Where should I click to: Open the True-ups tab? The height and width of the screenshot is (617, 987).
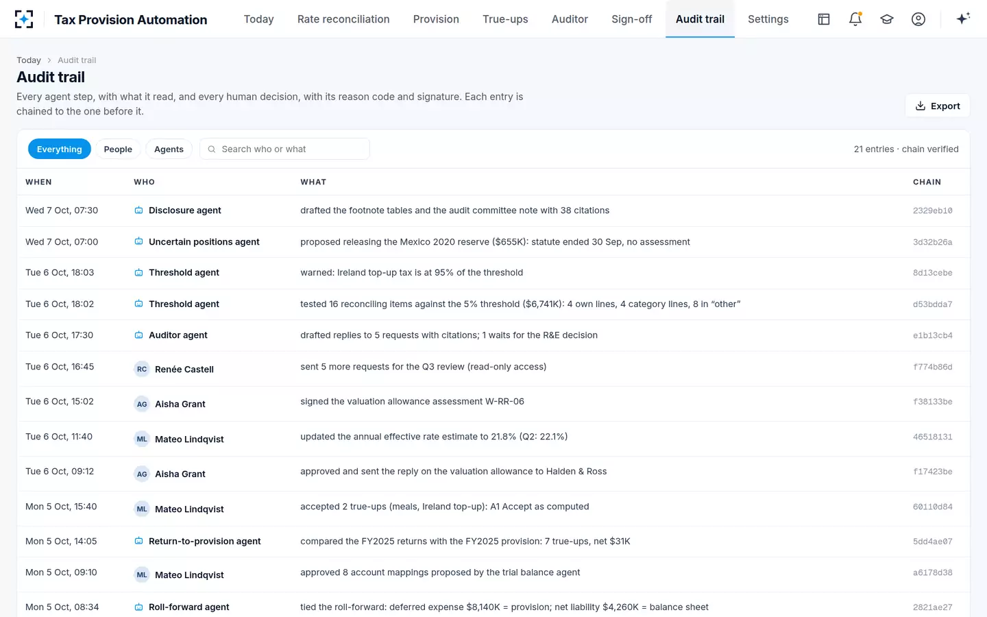[x=505, y=19]
